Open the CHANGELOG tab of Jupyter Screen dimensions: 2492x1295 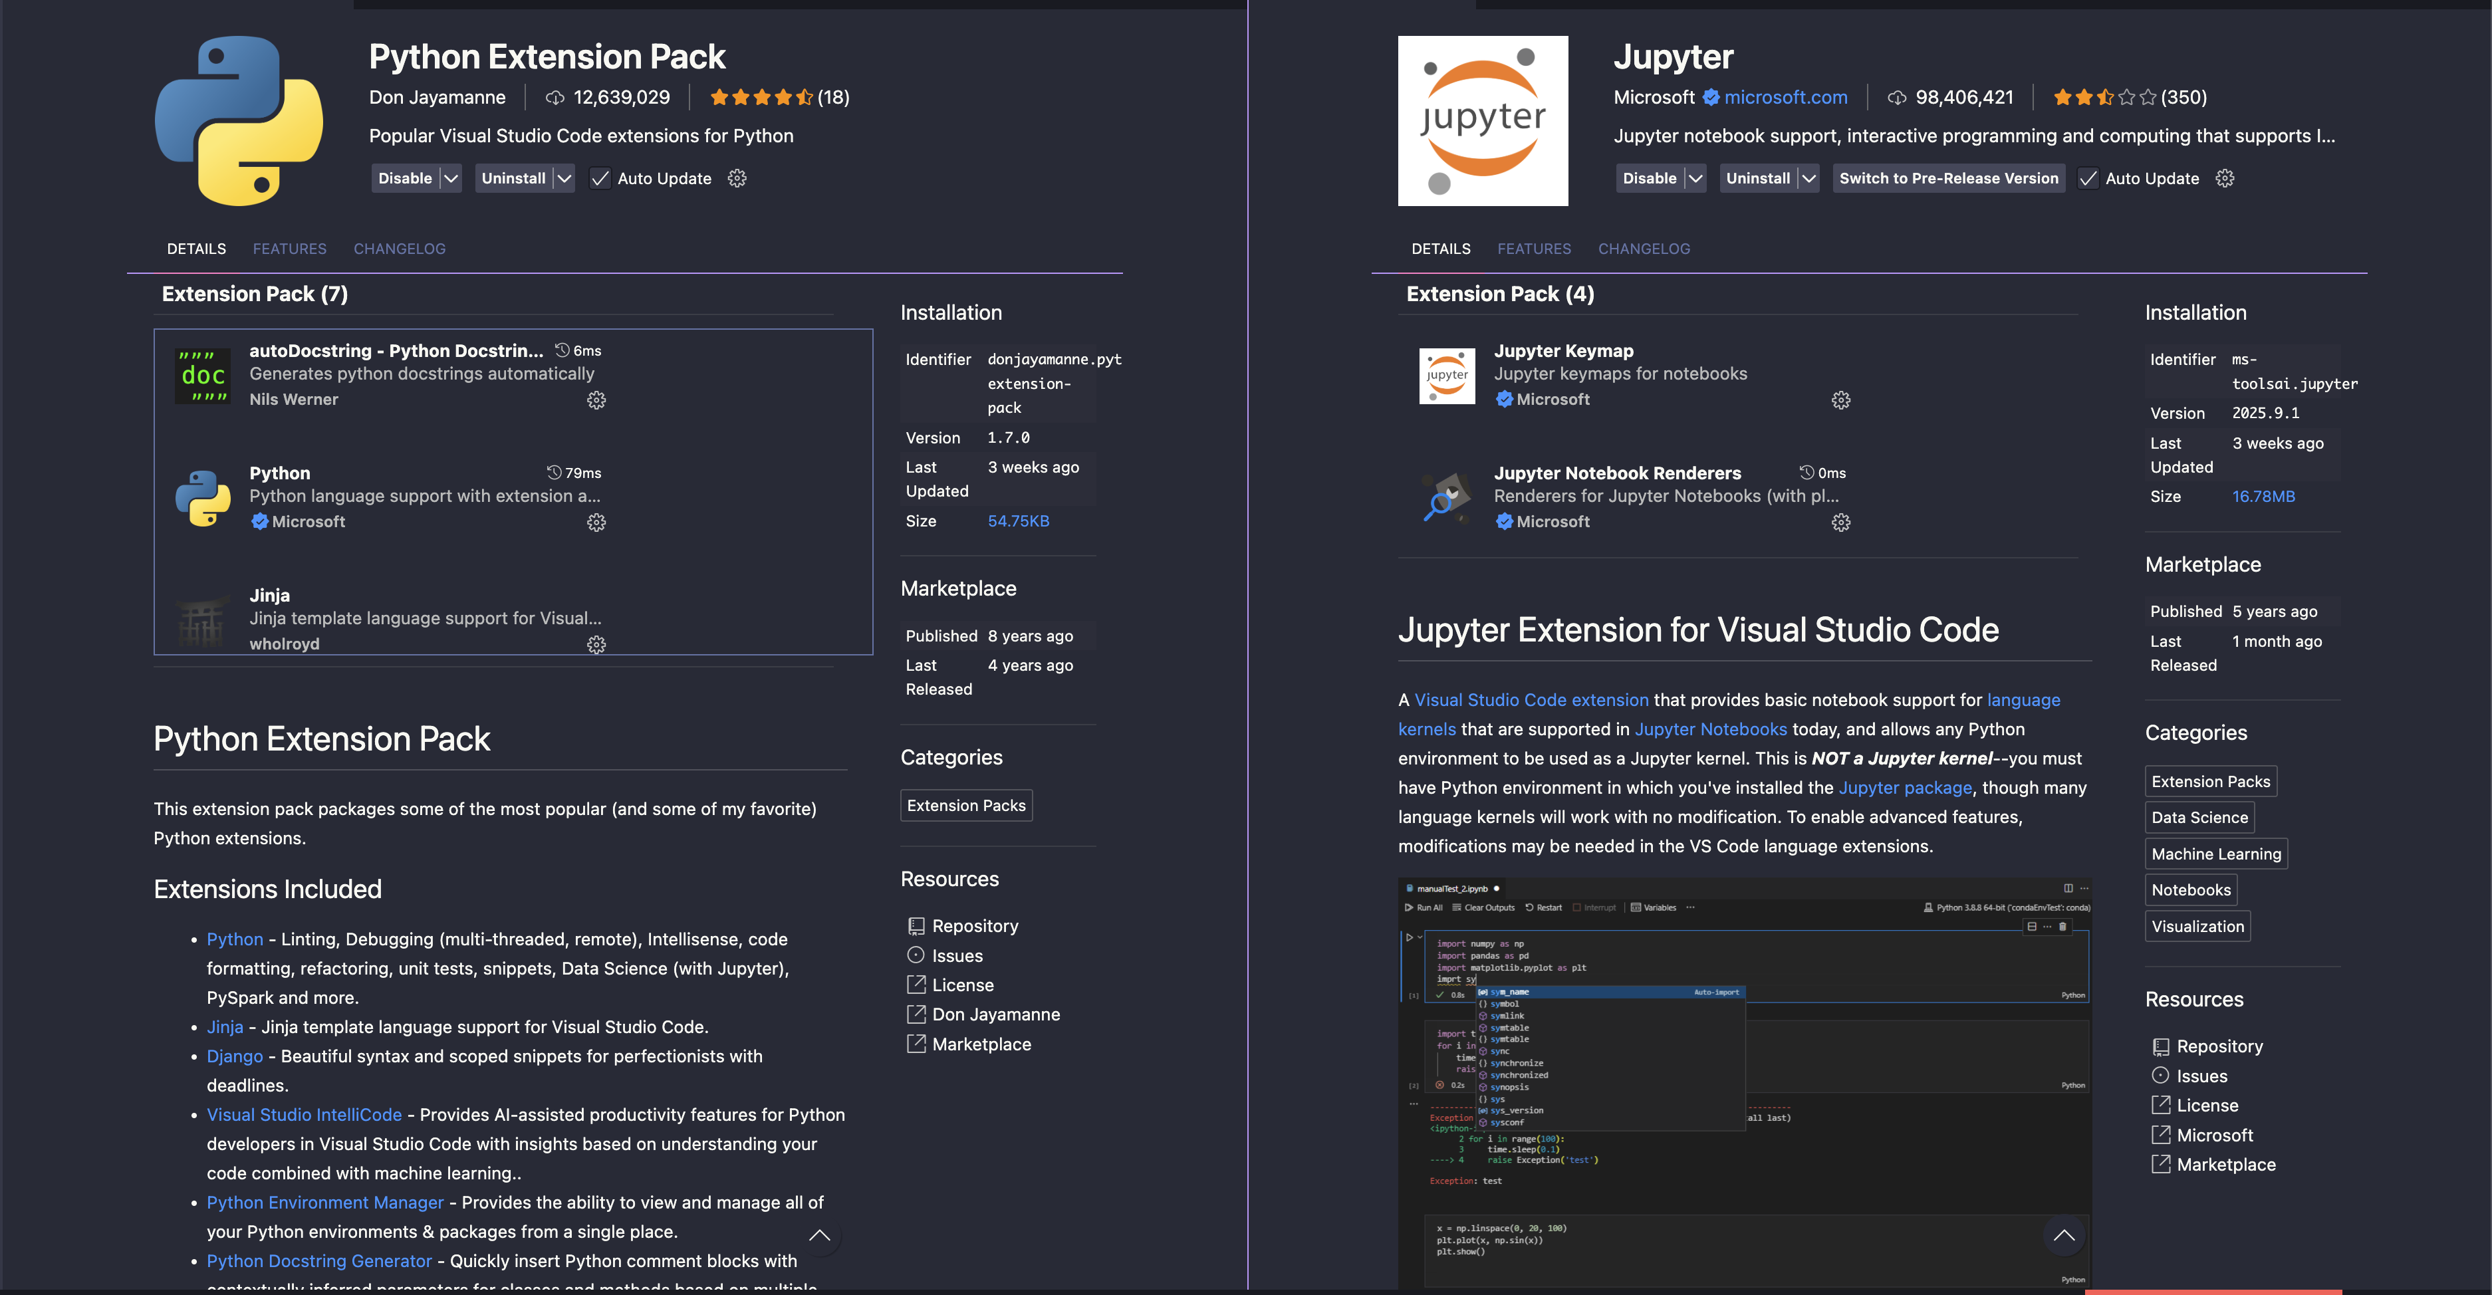(1644, 249)
